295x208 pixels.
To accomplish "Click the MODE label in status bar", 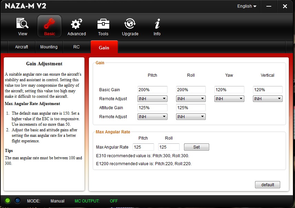I will click(x=34, y=201).
